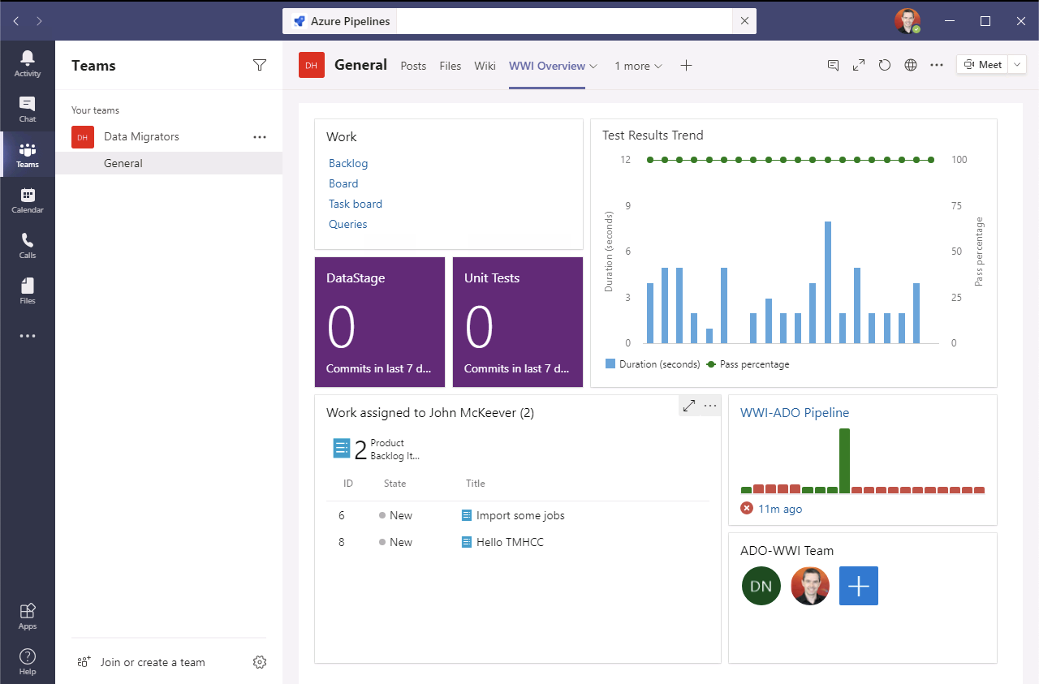The height and width of the screenshot is (684, 1039).
Task: Open manage teams settings gear
Action: [260, 662]
